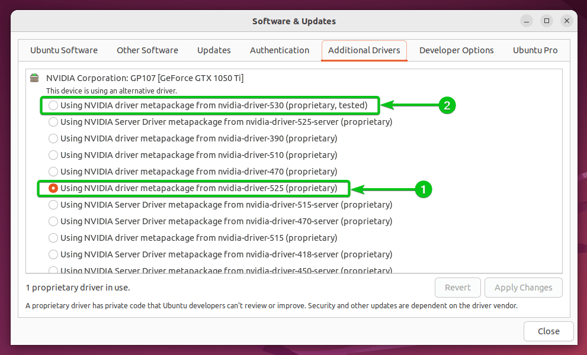This screenshot has height=355, width=587.
Task: Click the NVIDIA Corporation GP107 device name
Action: pos(145,78)
